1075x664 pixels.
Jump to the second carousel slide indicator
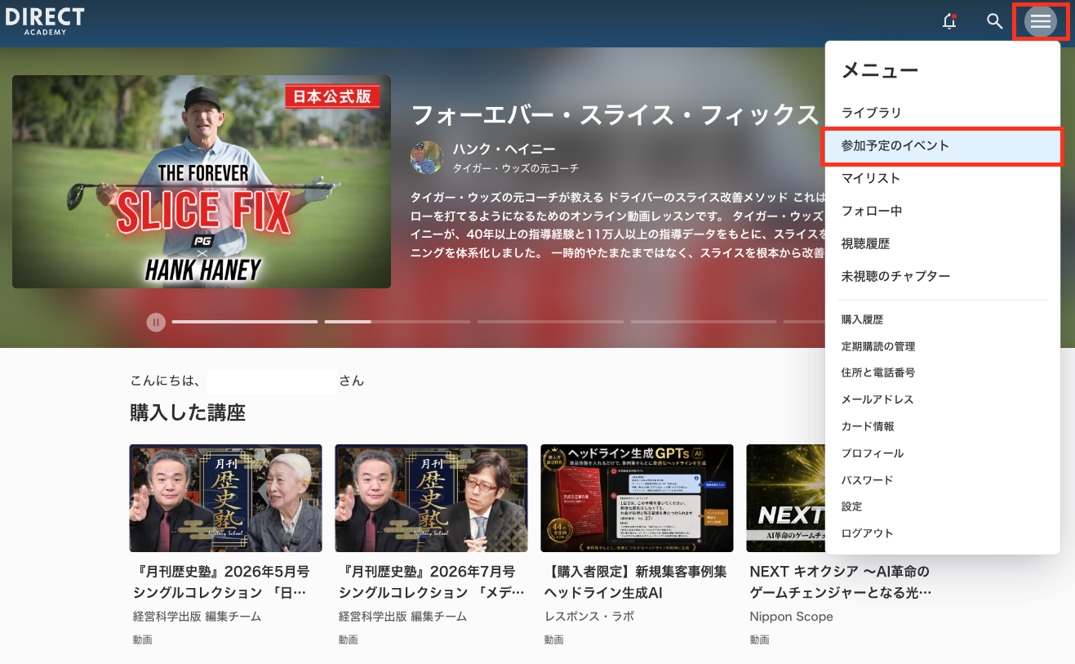pyautogui.click(x=397, y=322)
